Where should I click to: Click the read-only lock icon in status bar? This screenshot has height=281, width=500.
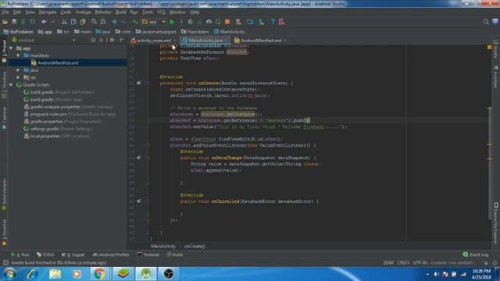click(486, 263)
